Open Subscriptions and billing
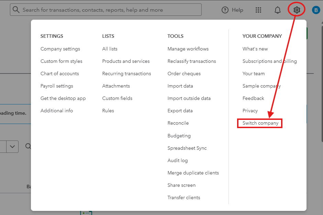323x215 pixels. (x=269, y=61)
